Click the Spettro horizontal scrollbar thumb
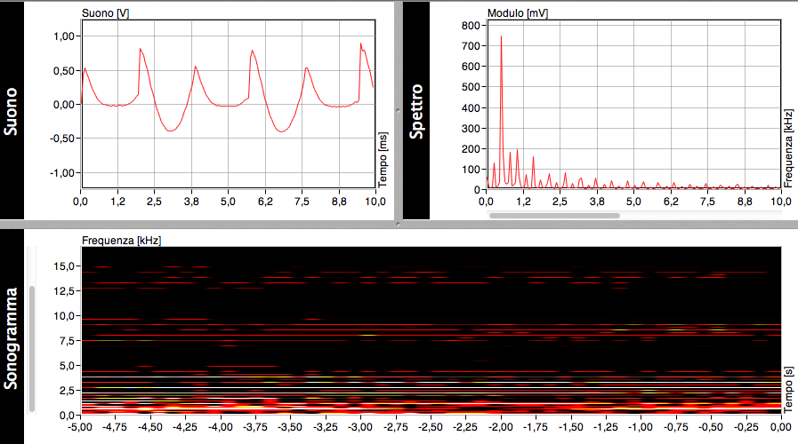The width and height of the screenshot is (798, 444). pyautogui.click(x=552, y=215)
